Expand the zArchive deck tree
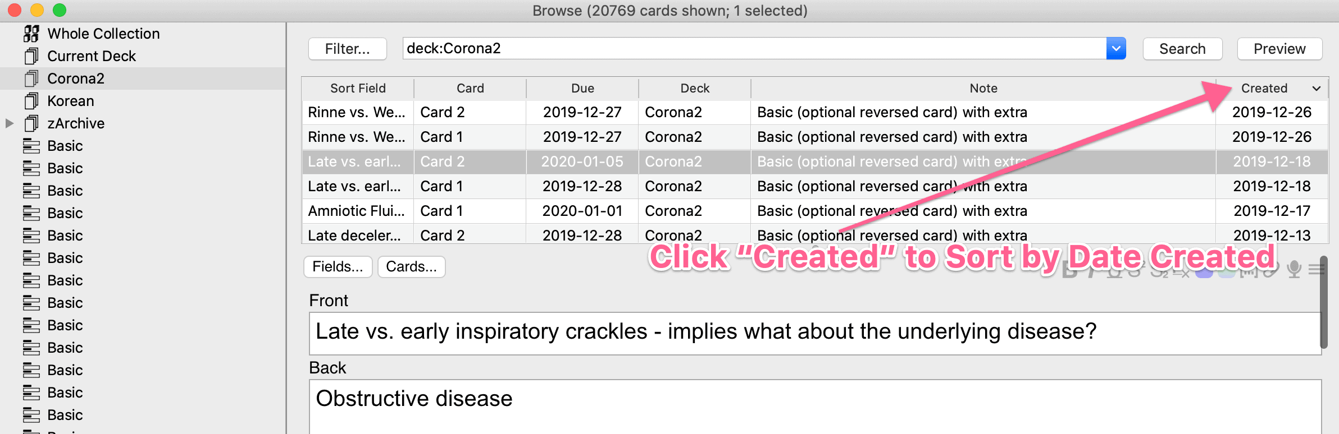This screenshot has width=1339, height=434. 9,123
